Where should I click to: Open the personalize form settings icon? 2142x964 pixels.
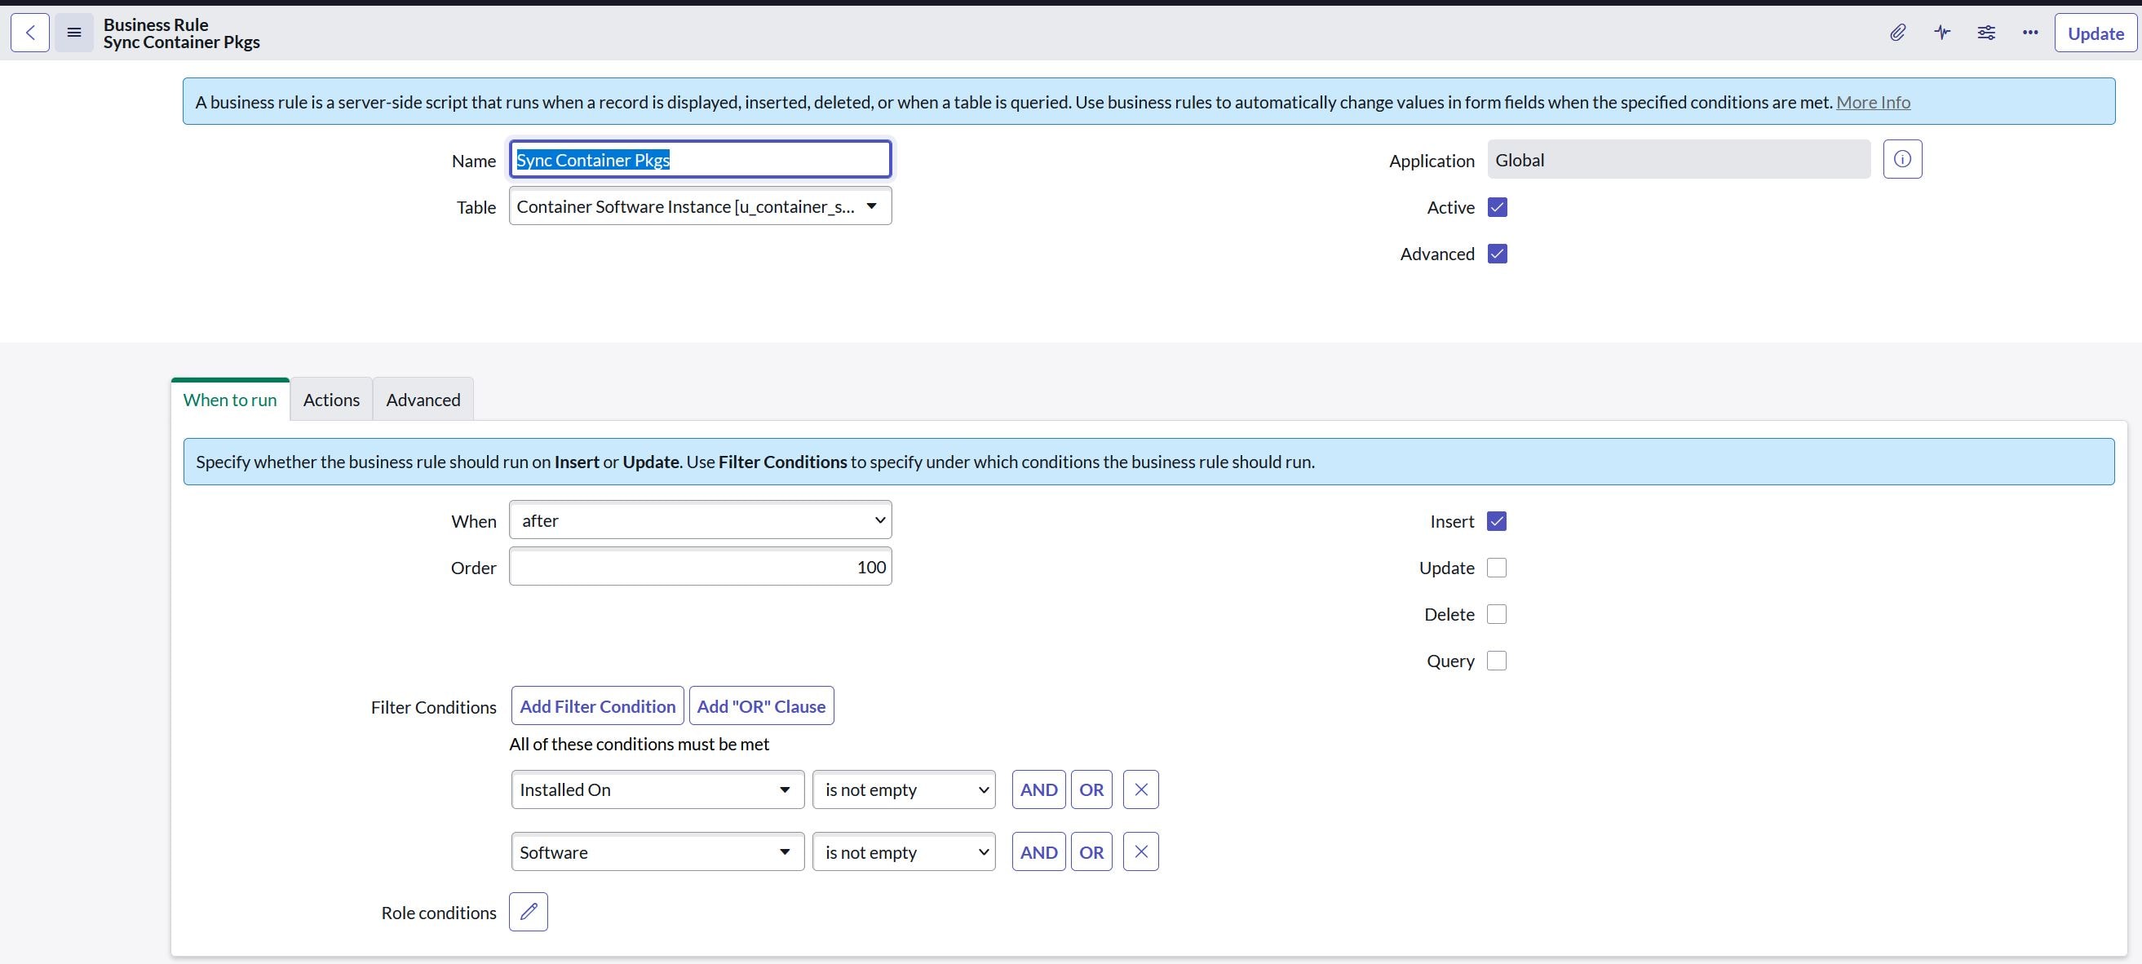(x=1986, y=33)
